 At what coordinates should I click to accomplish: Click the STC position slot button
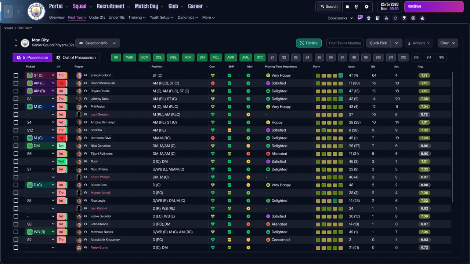point(260,58)
